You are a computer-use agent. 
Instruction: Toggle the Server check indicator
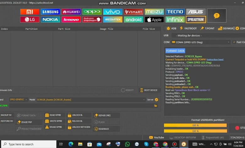(x=156, y=100)
